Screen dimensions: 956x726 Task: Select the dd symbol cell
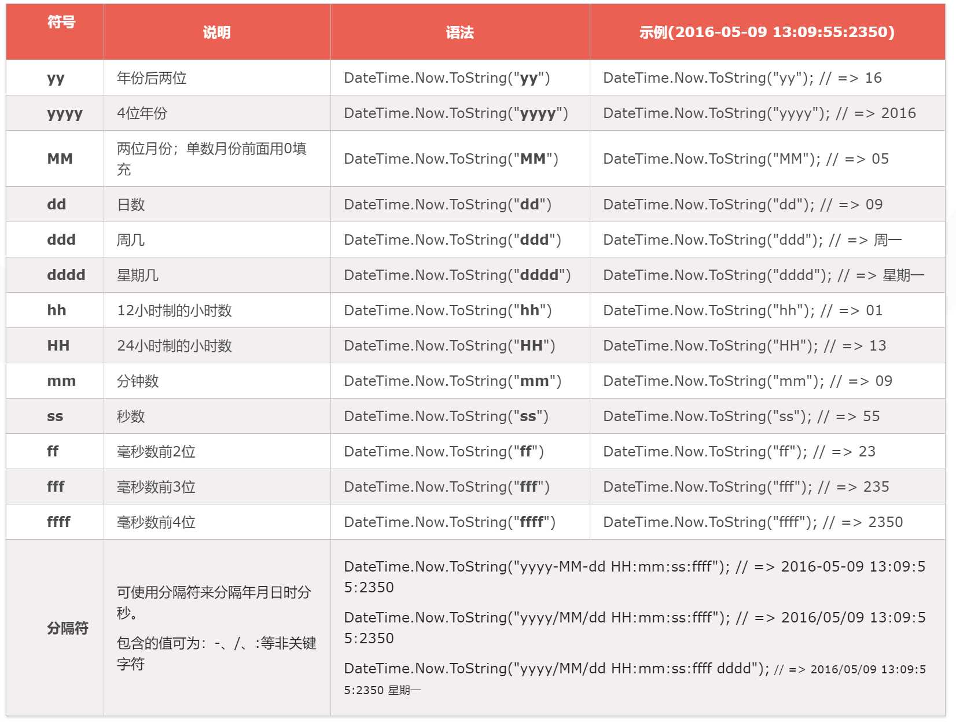pyautogui.click(x=56, y=204)
